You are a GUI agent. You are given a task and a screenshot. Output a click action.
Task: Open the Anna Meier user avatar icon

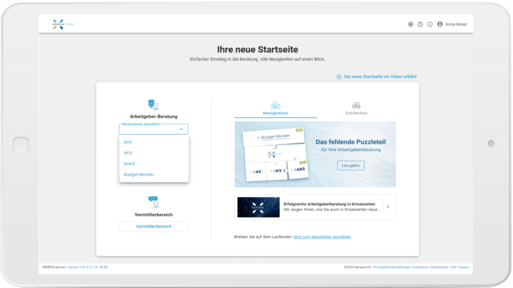440,24
